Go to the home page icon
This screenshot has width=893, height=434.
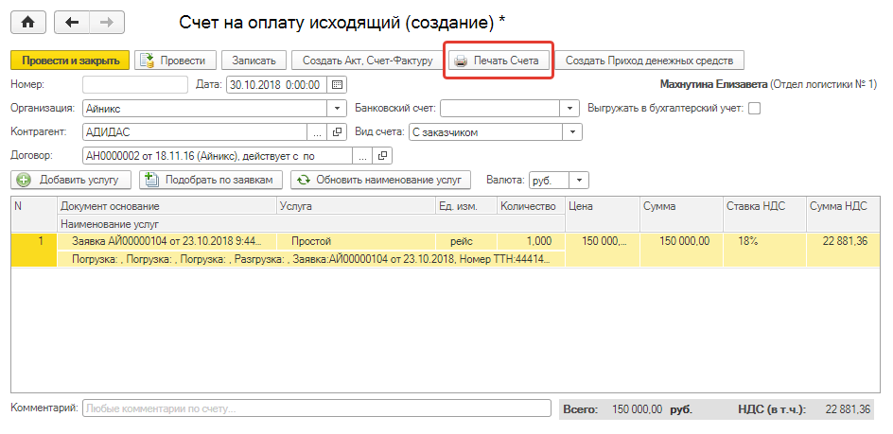[28, 22]
